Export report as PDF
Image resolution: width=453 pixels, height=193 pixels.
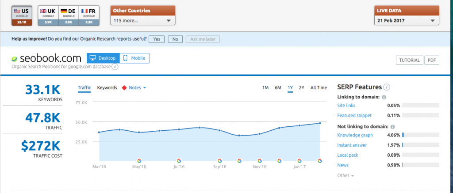tap(432, 61)
